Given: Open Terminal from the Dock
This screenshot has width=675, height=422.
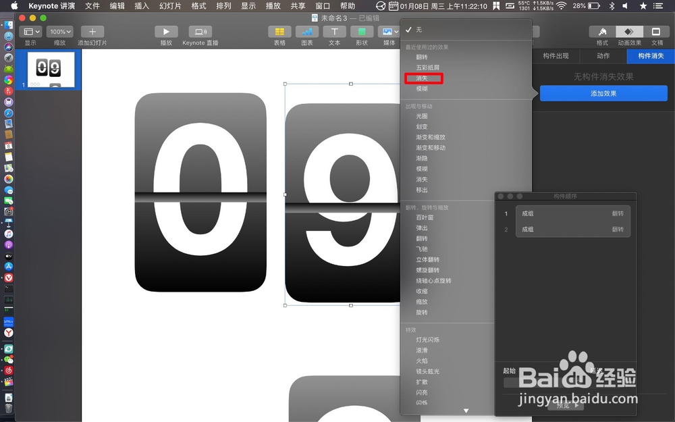Looking at the screenshot, I should [9, 288].
